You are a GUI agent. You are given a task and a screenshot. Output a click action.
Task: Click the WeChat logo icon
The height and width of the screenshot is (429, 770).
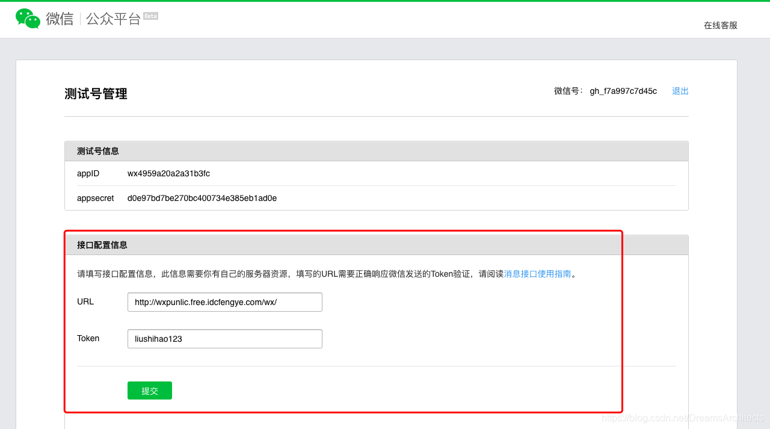(x=28, y=19)
